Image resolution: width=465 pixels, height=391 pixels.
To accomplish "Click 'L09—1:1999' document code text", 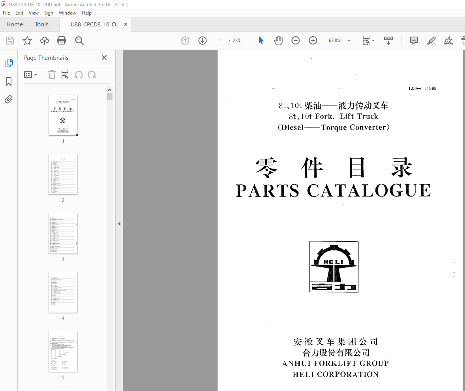I will point(422,89).
